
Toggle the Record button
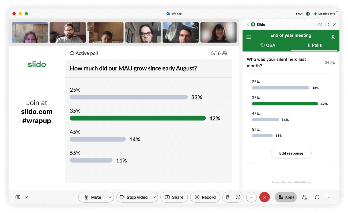pos(205,197)
